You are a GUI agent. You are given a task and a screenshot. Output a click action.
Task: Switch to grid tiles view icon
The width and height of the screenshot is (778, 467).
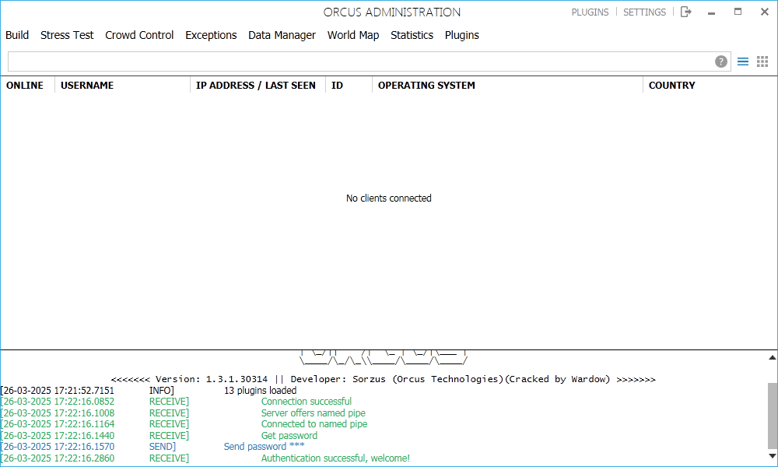point(762,61)
